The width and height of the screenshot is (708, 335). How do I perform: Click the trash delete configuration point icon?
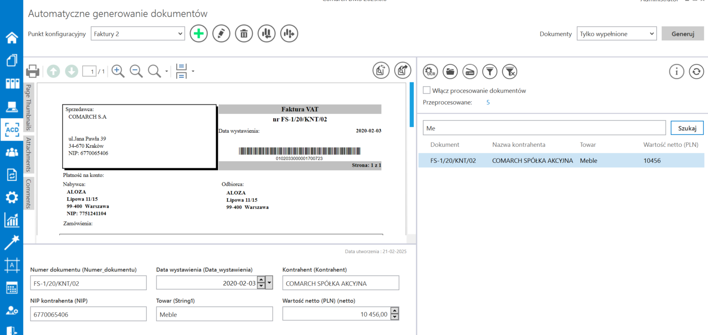(244, 34)
